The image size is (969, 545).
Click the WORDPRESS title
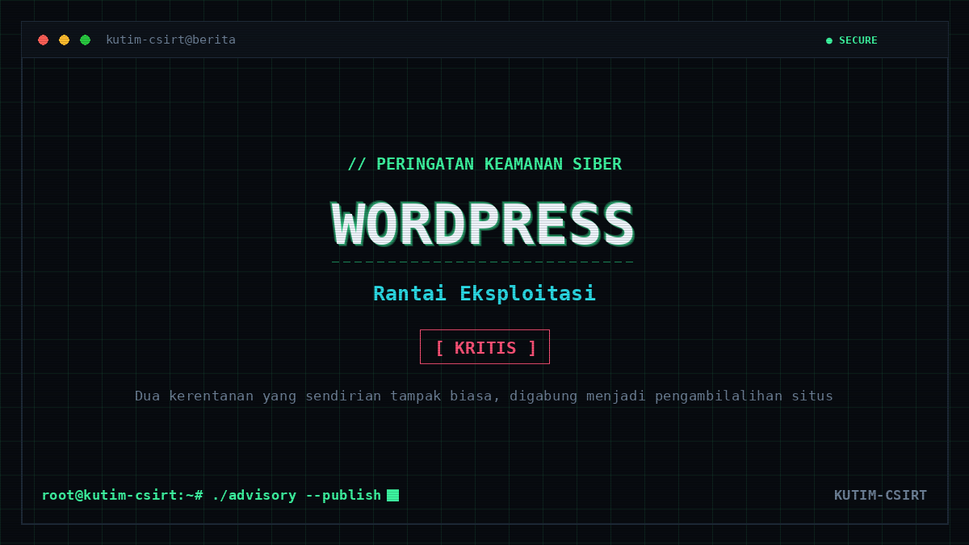483,225
